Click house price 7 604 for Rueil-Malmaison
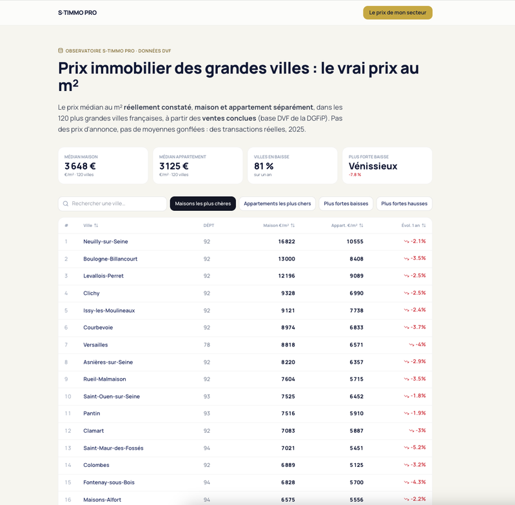Viewport: 515px width, 505px height. coord(288,379)
